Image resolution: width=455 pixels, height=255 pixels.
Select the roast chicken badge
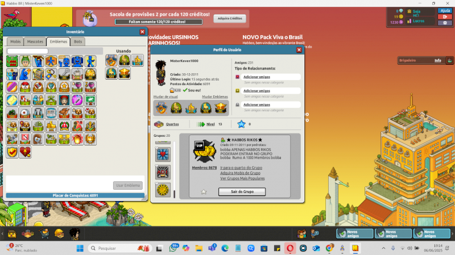coord(64,113)
